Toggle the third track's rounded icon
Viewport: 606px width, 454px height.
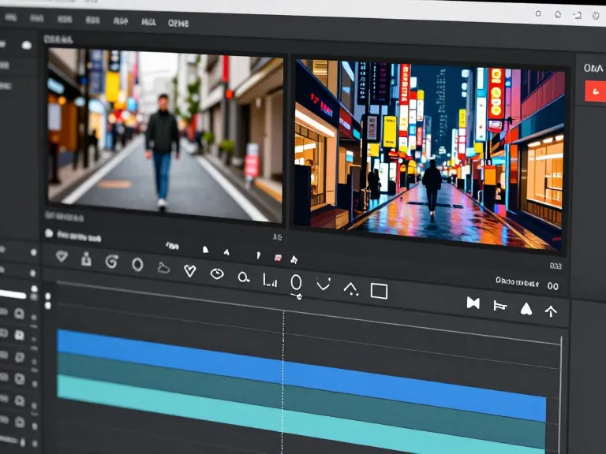[20, 357]
